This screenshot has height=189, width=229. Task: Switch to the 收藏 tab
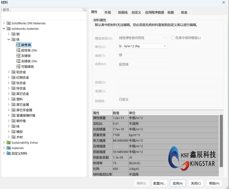pos(171,12)
